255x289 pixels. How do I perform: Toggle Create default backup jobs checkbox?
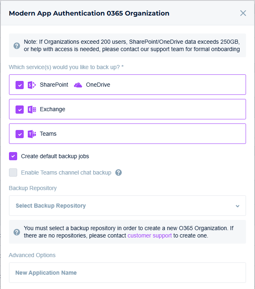tap(13, 156)
